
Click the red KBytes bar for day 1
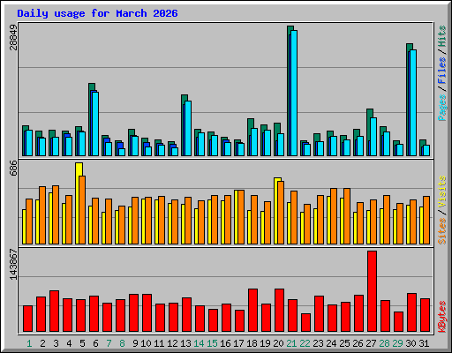27,319
